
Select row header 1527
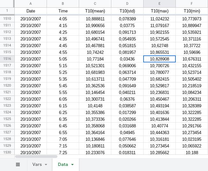[x=7, y=132]
